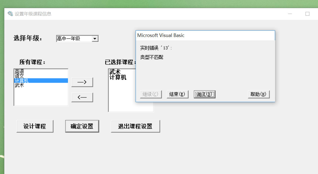This screenshot has height=174, width=318.
Task: Select 语文 in the all-courses list
Action: coord(41,76)
